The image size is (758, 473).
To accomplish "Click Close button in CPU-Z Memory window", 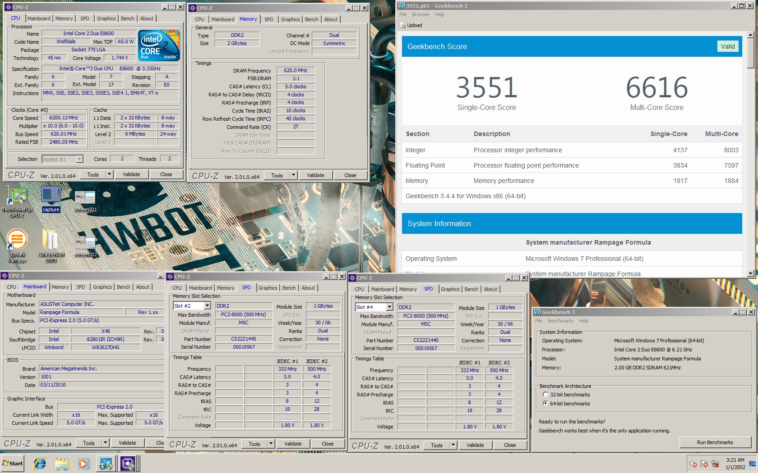I will pyautogui.click(x=350, y=175).
